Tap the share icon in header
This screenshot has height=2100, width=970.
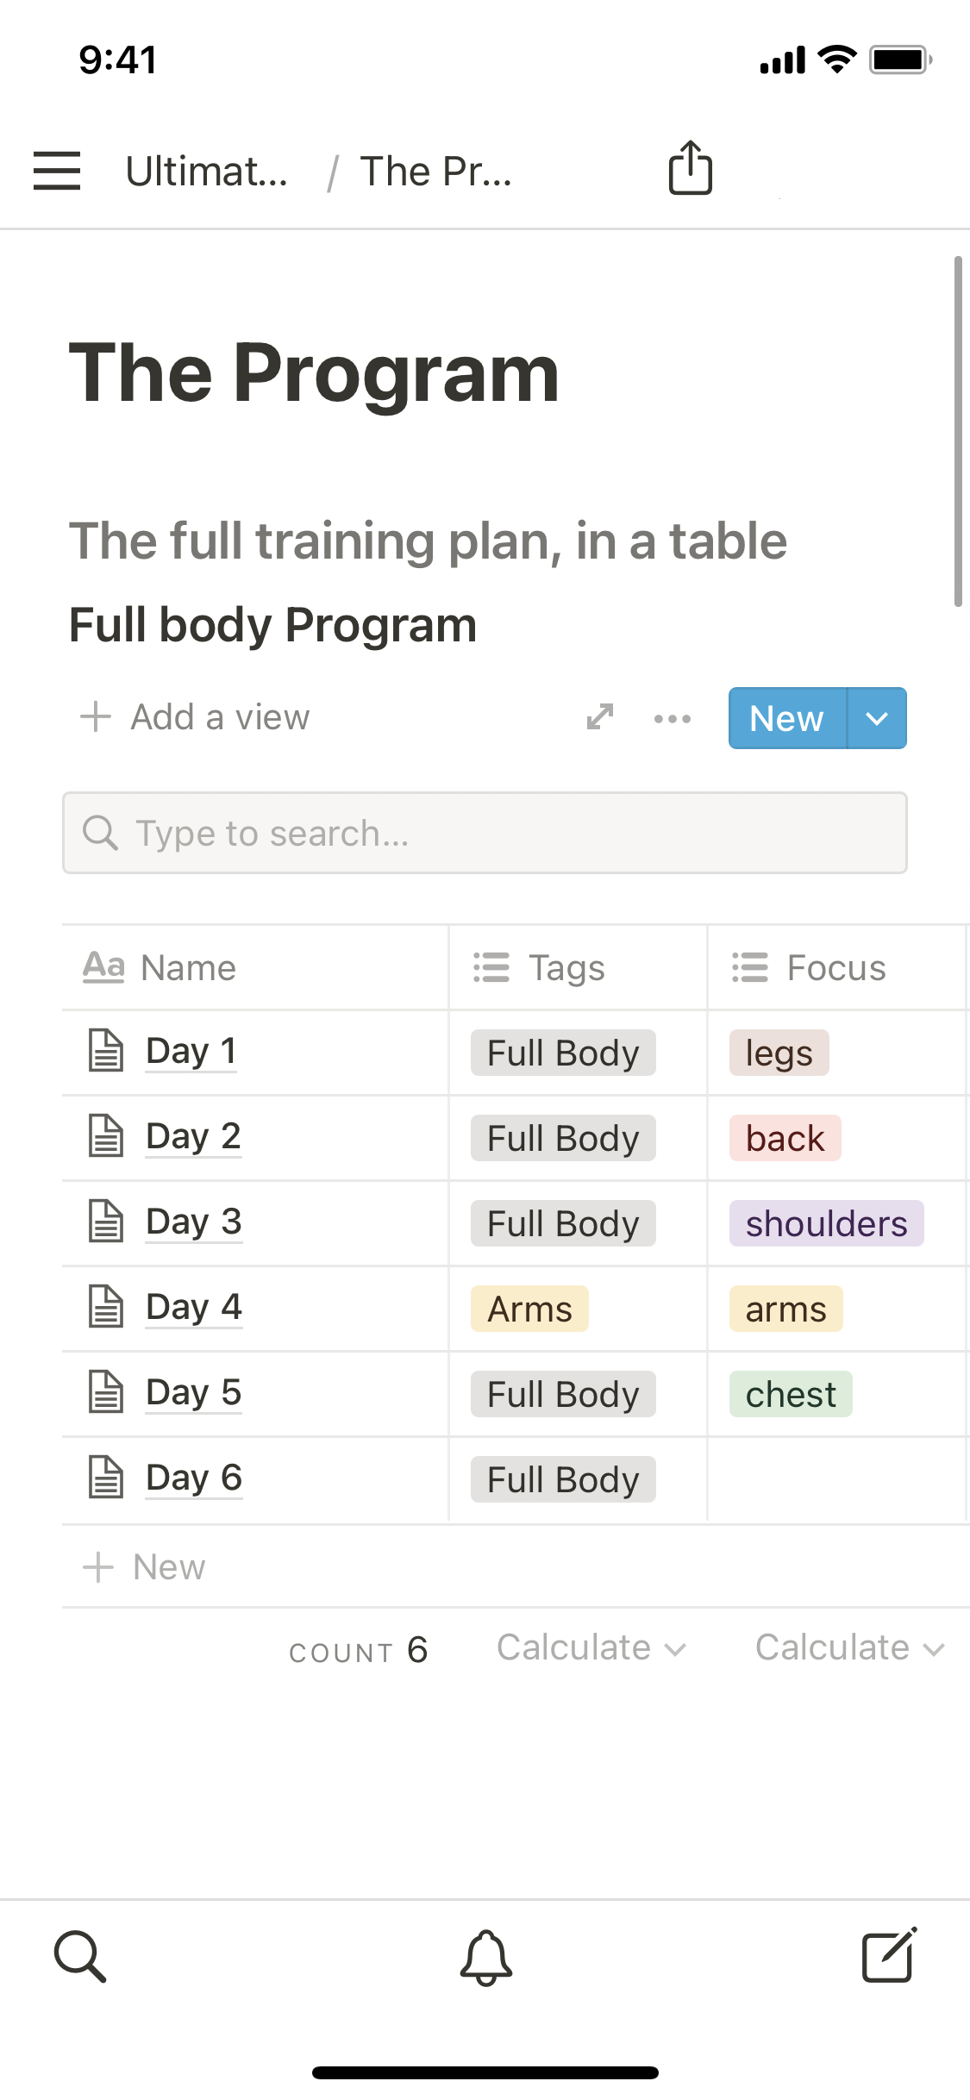pyautogui.click(x=691, y=168)
